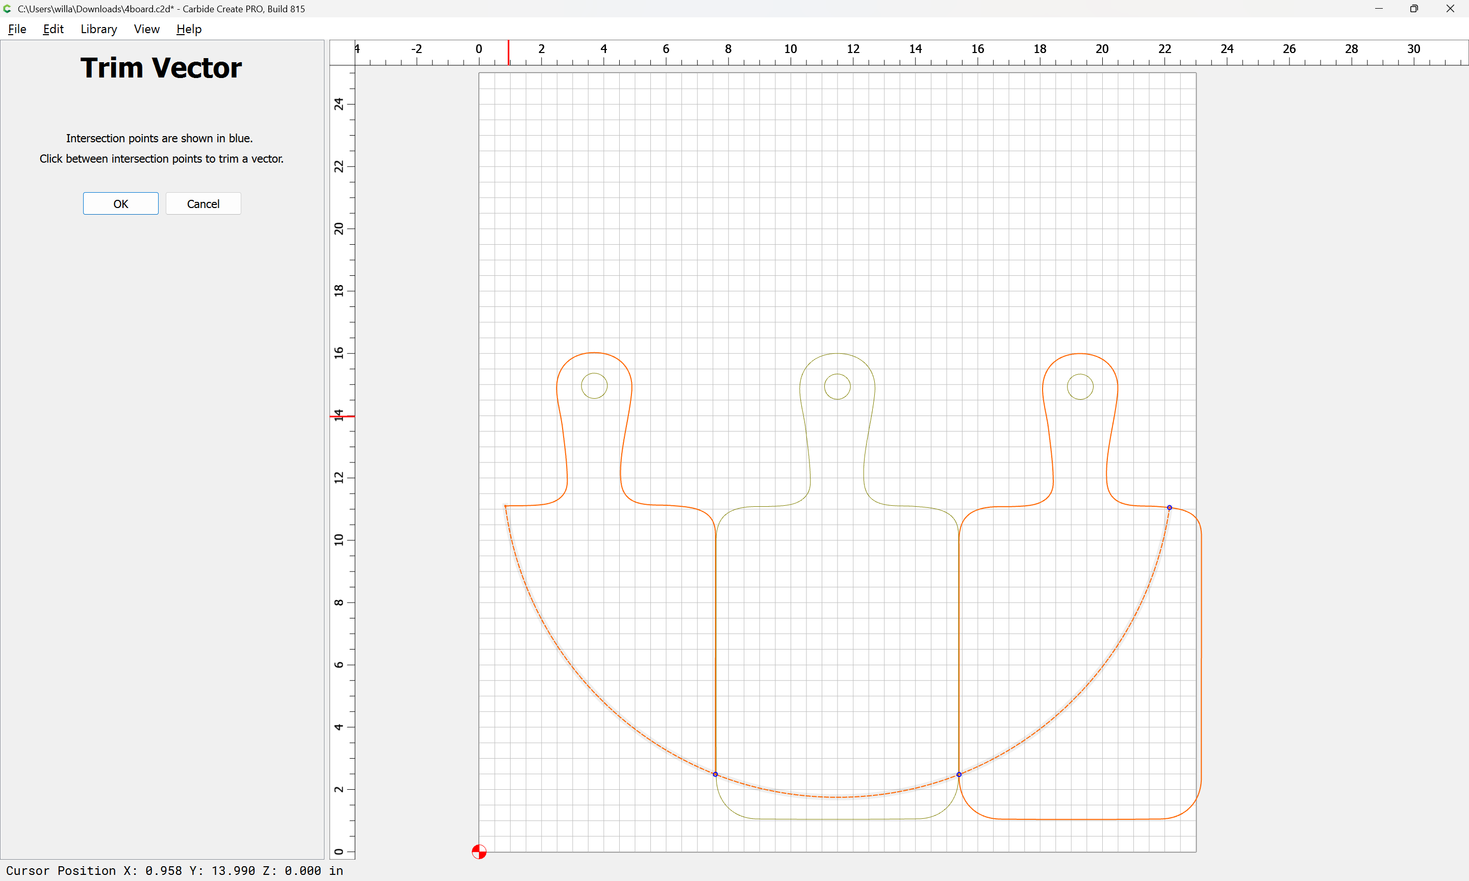Click the 'Click between intersection points' instruction text
The height and width of the screenshot is (881, 1469).
162,159
